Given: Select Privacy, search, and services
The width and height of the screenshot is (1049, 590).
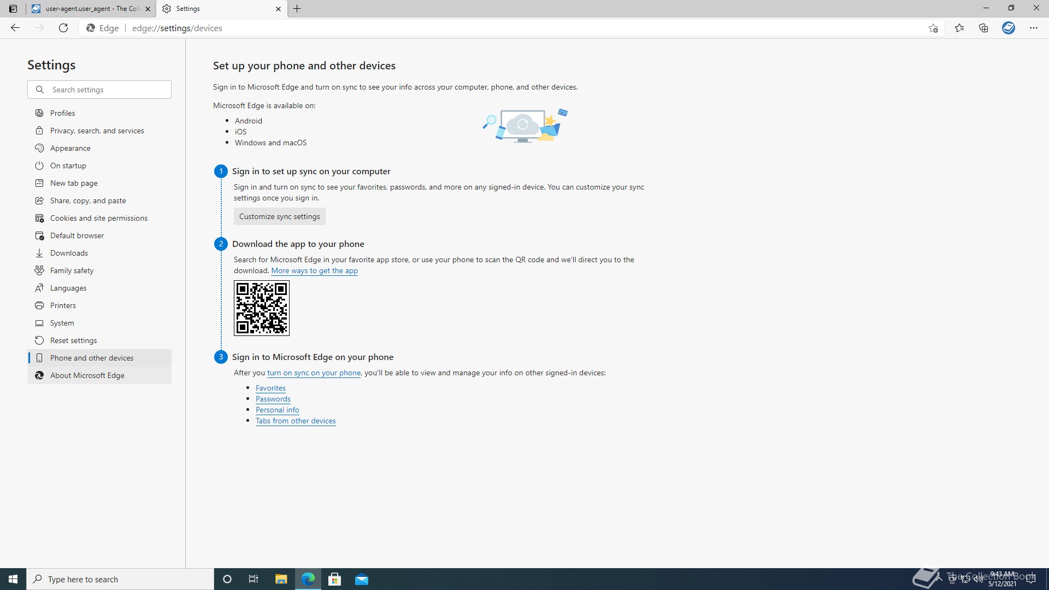Looking at the screenshot, I should [97, 131].
